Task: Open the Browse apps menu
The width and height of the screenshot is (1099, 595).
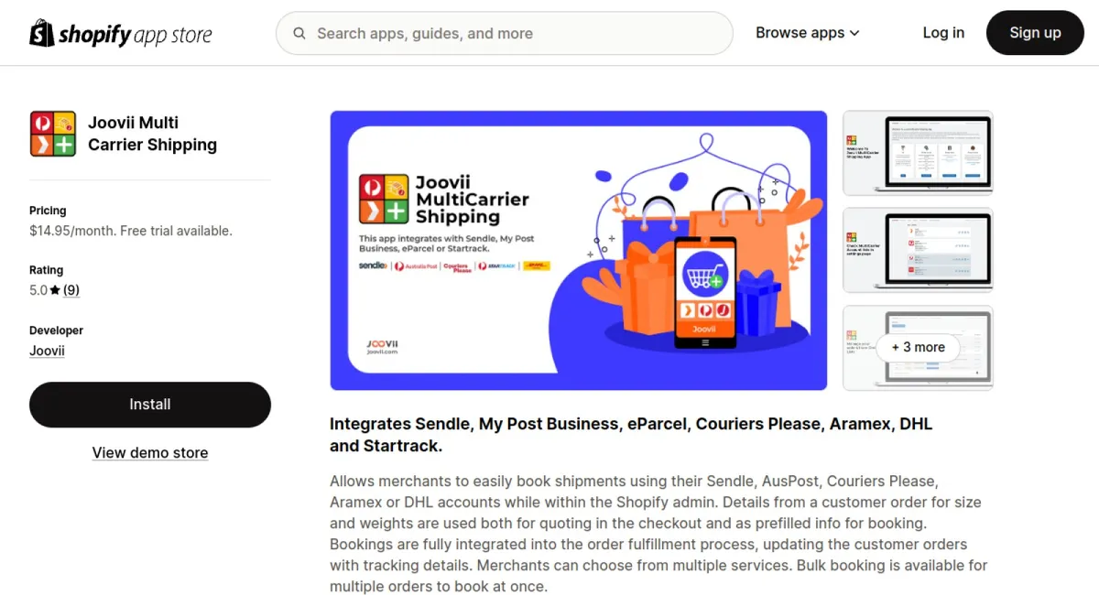Action: coord(807,33)
